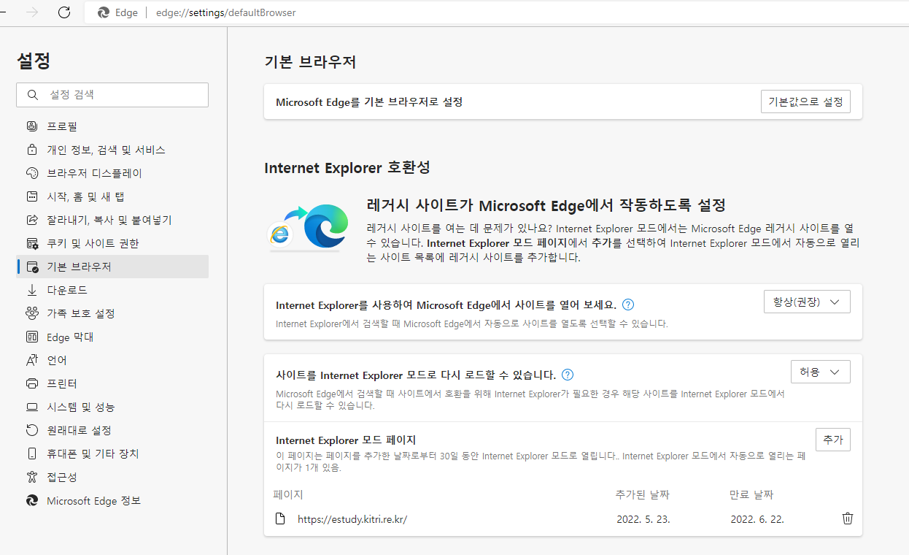
Task: Click the 기본 브라우저 sidebar icon
Action: click(x=32, y=267)
